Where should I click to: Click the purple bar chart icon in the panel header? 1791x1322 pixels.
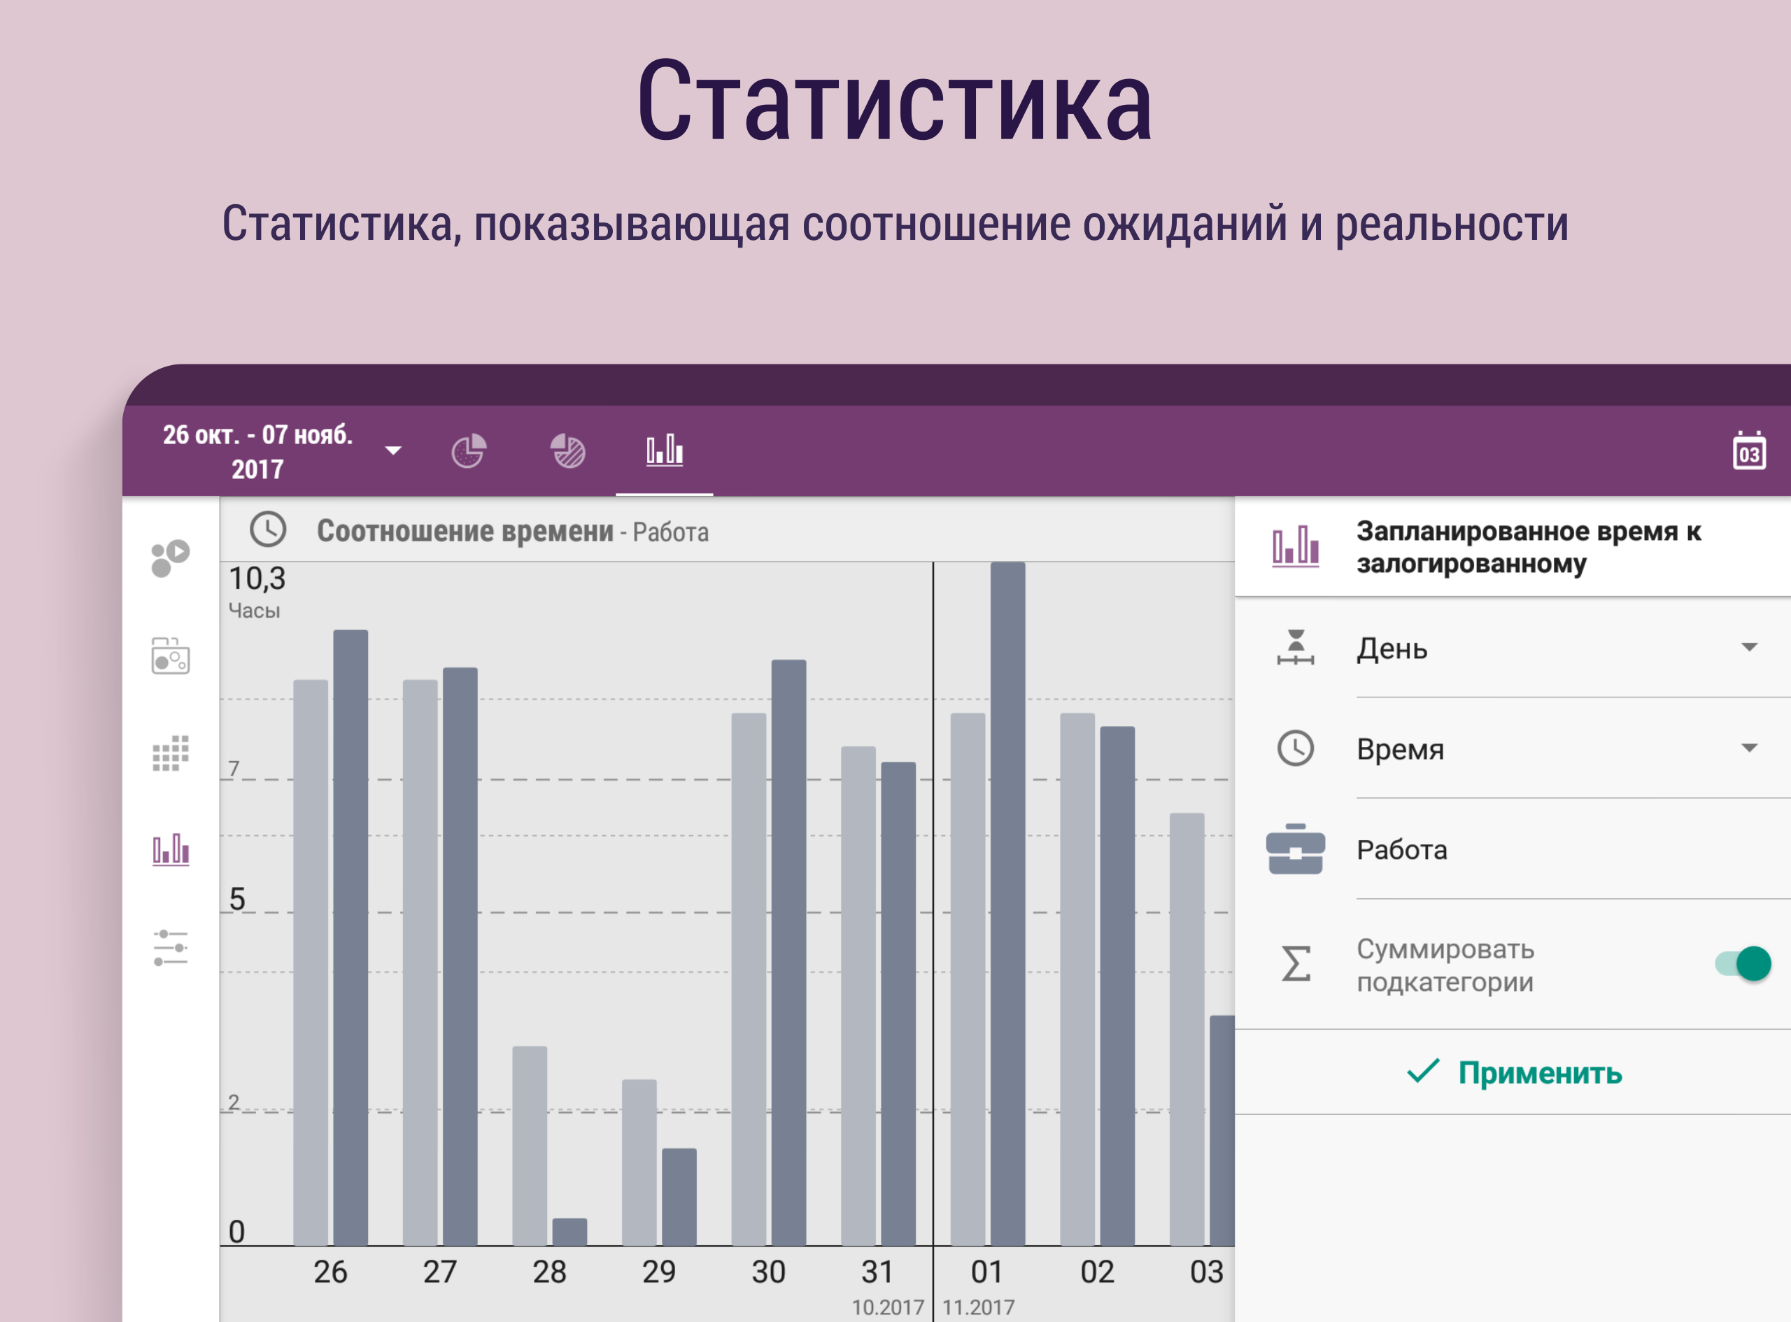coord(1296,546)
